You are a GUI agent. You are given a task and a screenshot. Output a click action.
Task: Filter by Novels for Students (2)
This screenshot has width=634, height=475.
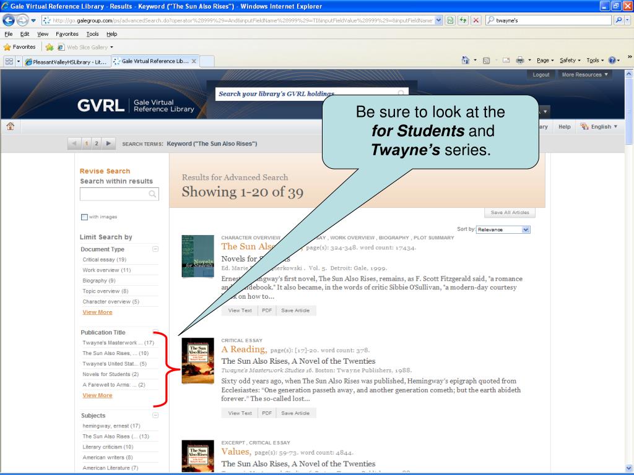(x=110, y=374)
